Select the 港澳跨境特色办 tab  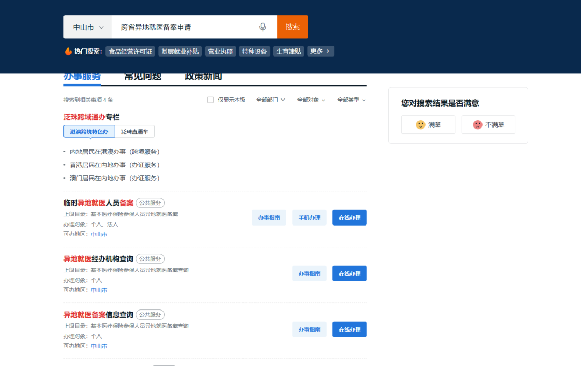click(x=89, y=132)
